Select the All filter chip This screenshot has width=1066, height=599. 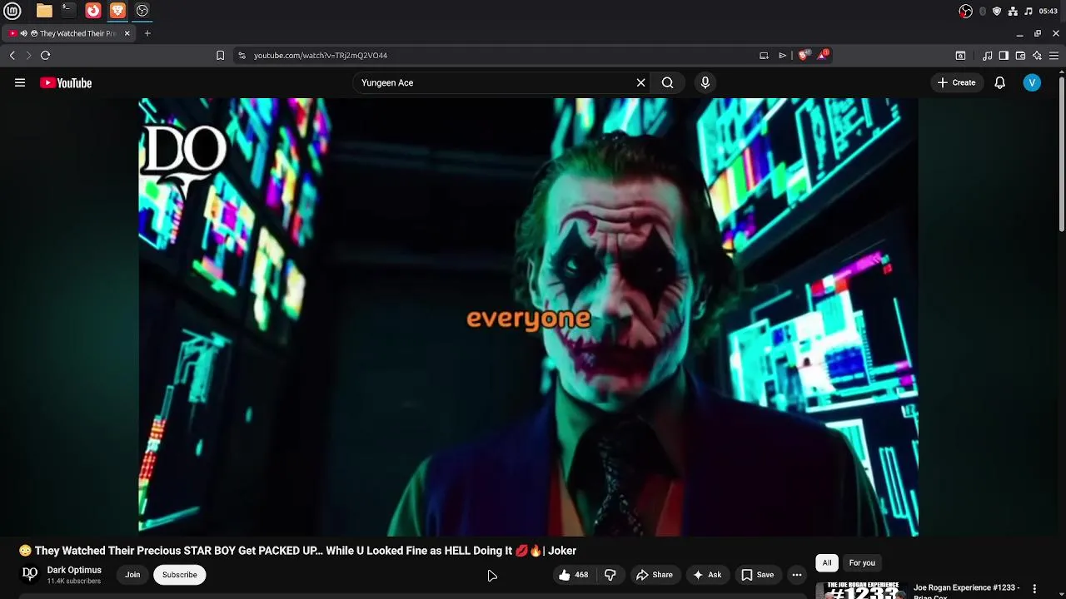coord(827,563)
